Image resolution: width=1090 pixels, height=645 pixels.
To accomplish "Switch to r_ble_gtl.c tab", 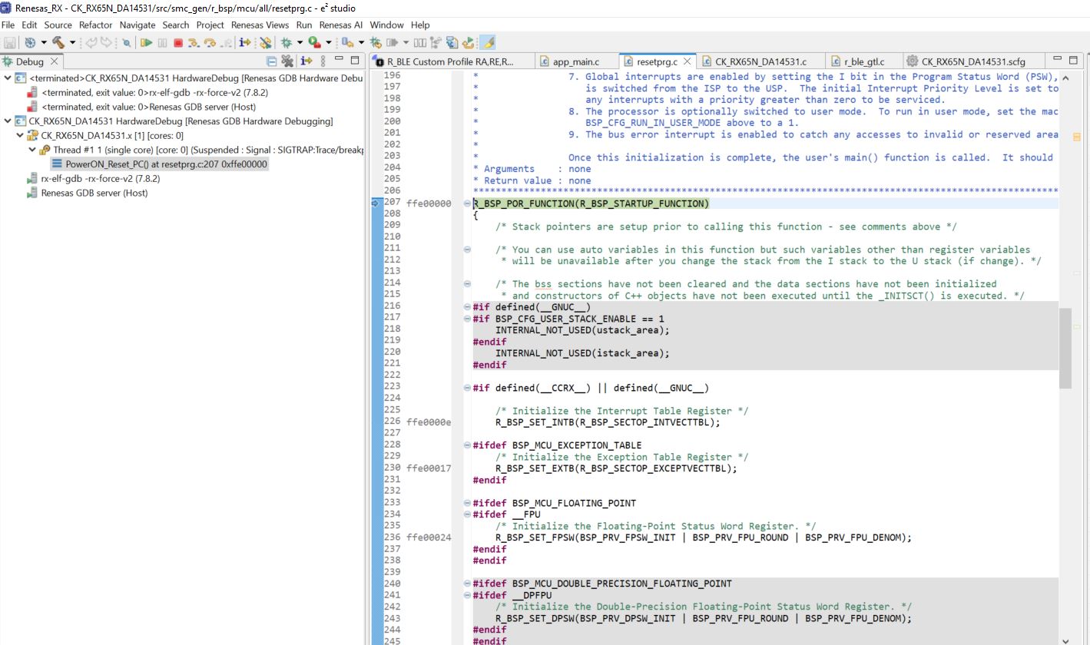I will coord(863,61).
